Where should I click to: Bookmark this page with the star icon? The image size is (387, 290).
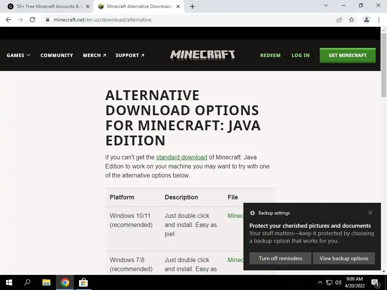tap(351, 20)
